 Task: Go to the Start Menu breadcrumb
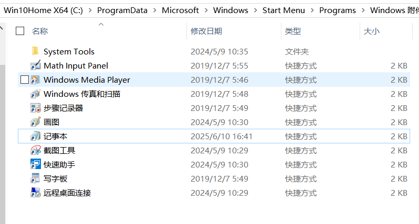tap(284, 10)
